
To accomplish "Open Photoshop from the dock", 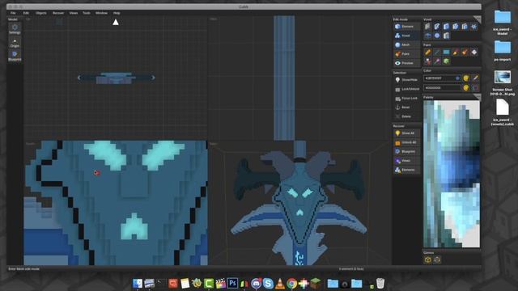I will pyautogui.click(x=232, y=283).
